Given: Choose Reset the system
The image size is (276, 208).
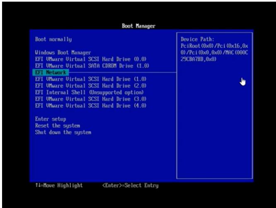Looking at the screenshot, I should pos(58,126).
